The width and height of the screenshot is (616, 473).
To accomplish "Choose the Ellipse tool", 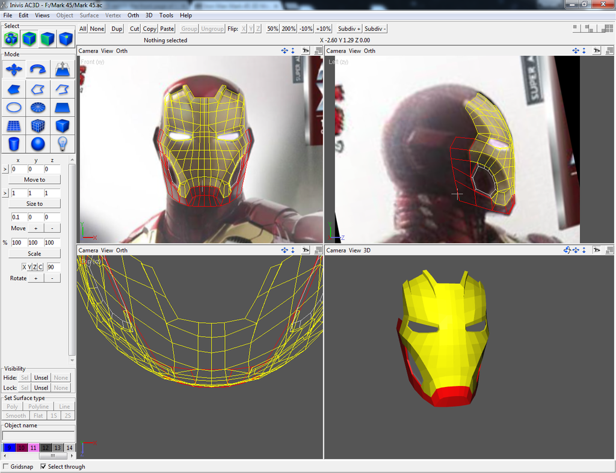I will click(14, 107).
